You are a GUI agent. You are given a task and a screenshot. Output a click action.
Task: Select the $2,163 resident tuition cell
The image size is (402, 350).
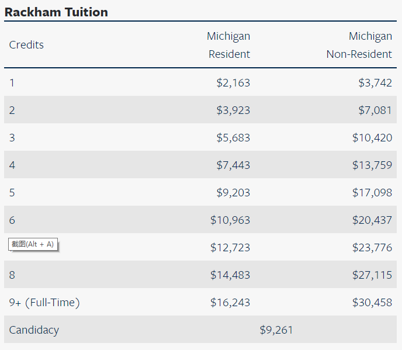click(x=233, y=83)
